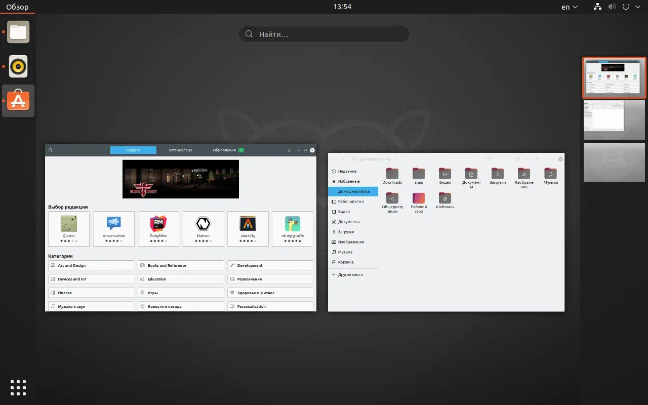Open the Finance category

pos(91,292)
